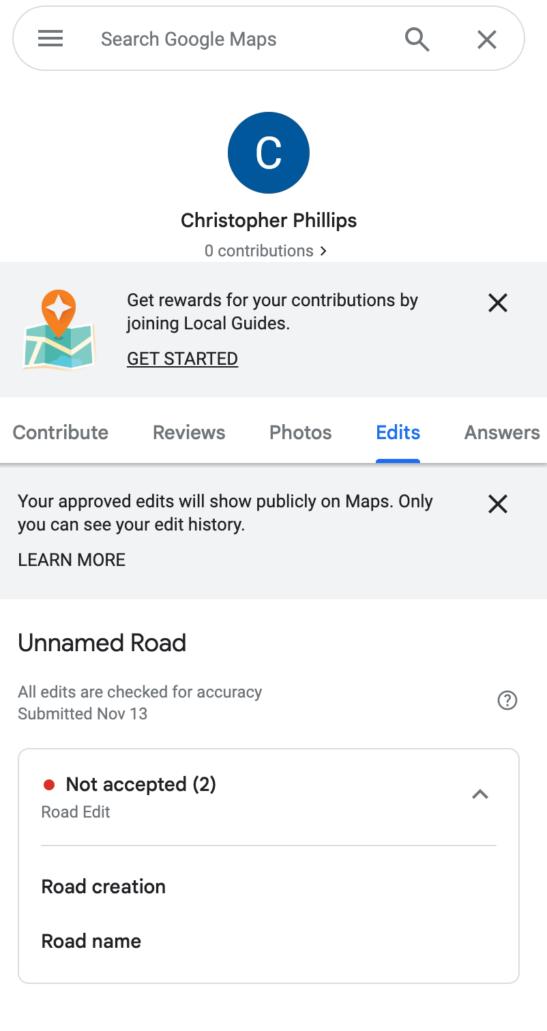Screen dimensions: 547x1031
Task: Open the Photos tab
Action: 301,432
